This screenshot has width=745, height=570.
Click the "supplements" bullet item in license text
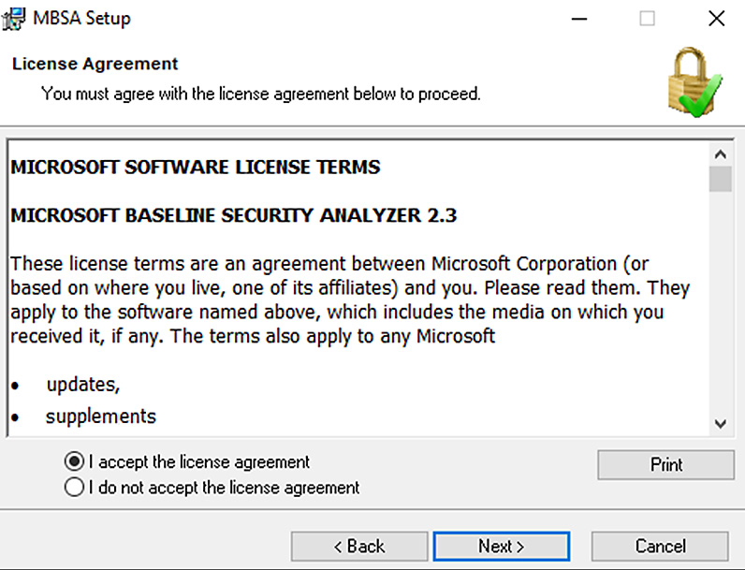[101, 417]
